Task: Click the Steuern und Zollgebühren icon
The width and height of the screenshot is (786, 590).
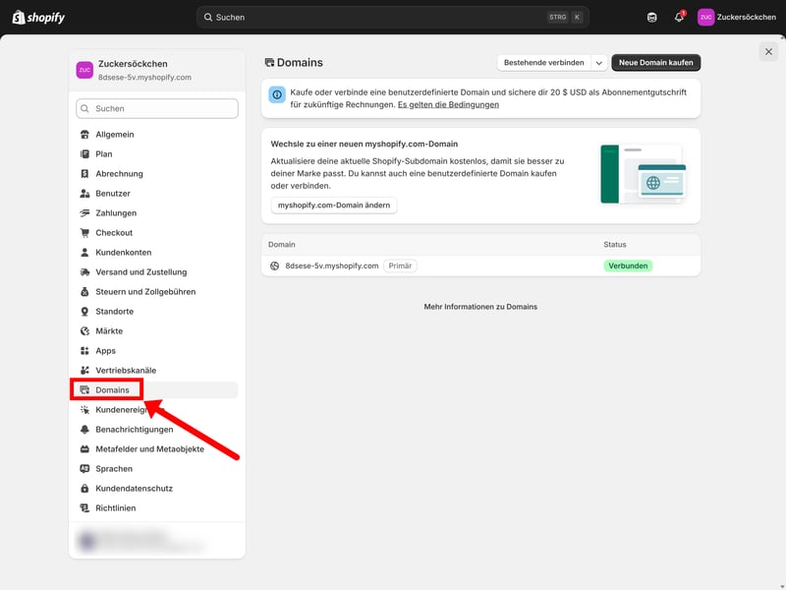Action: point(84,291)
